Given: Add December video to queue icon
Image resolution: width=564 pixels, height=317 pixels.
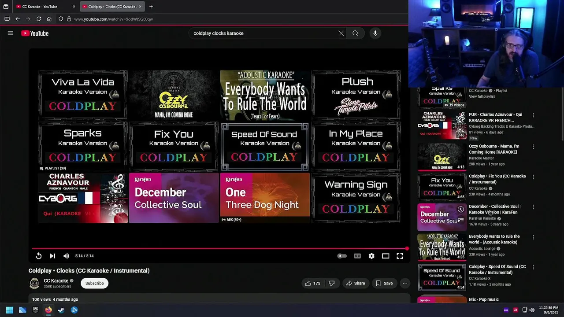Looking at the screenshot, I should [x=460, y=220].
